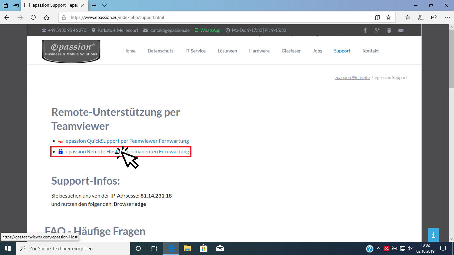Click the browser Refresh button
Screen dimensions: 454x255
pyautogui.click(x=33, y=18)
